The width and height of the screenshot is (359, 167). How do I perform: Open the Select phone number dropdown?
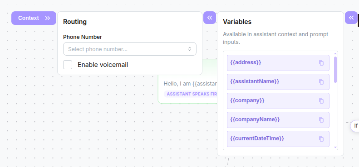[x=130, y=49]
